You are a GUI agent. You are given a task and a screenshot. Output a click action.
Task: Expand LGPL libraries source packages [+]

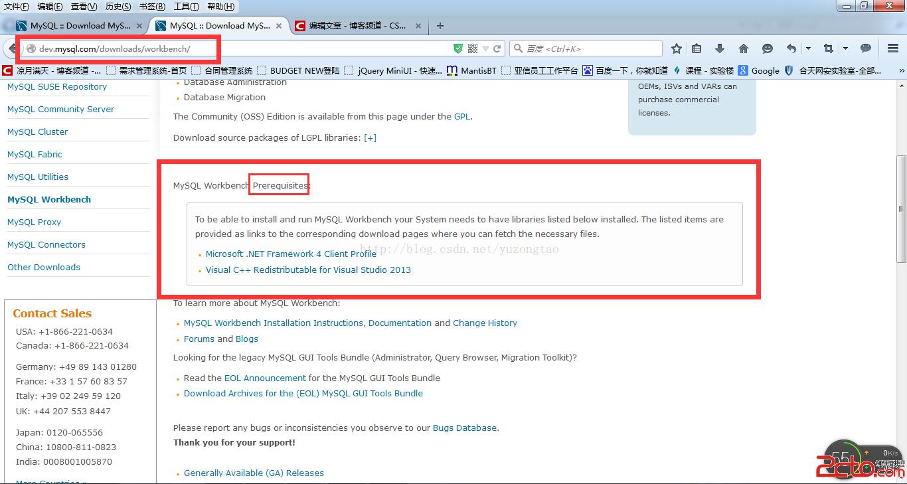coord(370,137)
